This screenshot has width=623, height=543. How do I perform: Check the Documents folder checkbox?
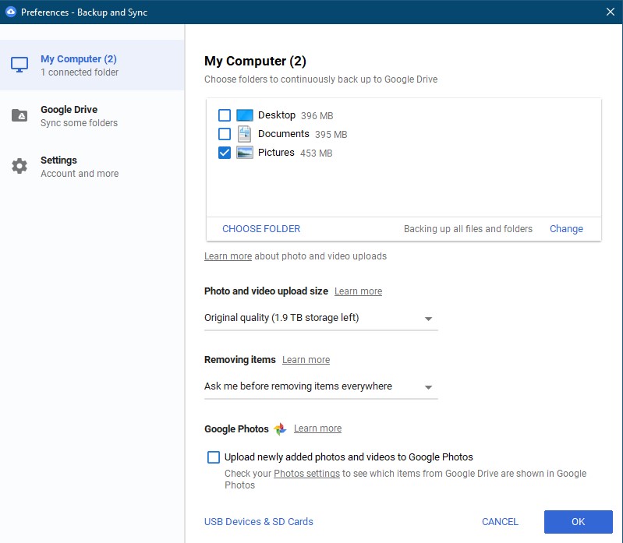pyautogui.click(x=225, y=134)
